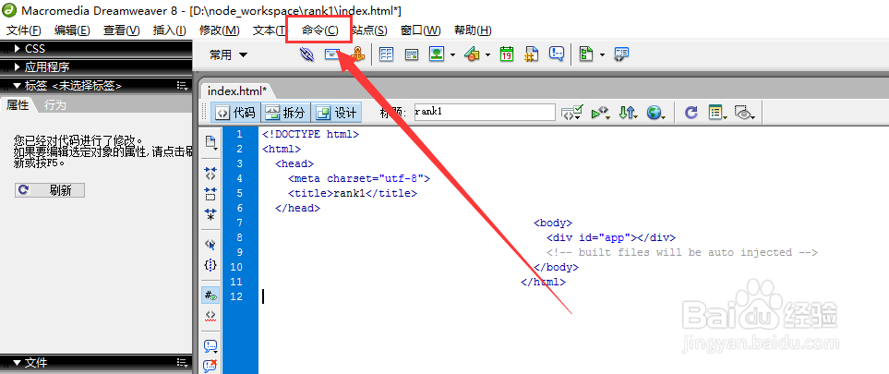Open the Media dropdown arrow
Image resolution: width=889 pixels, height=374 pixels.
(x=487, y=55)
